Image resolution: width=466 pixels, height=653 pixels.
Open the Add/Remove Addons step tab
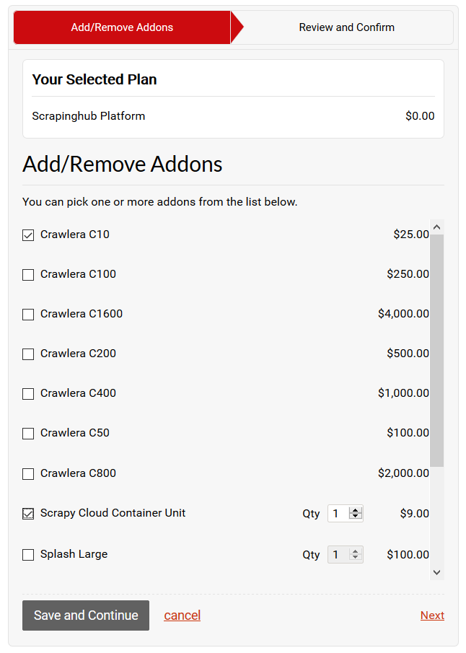[122, 27]
